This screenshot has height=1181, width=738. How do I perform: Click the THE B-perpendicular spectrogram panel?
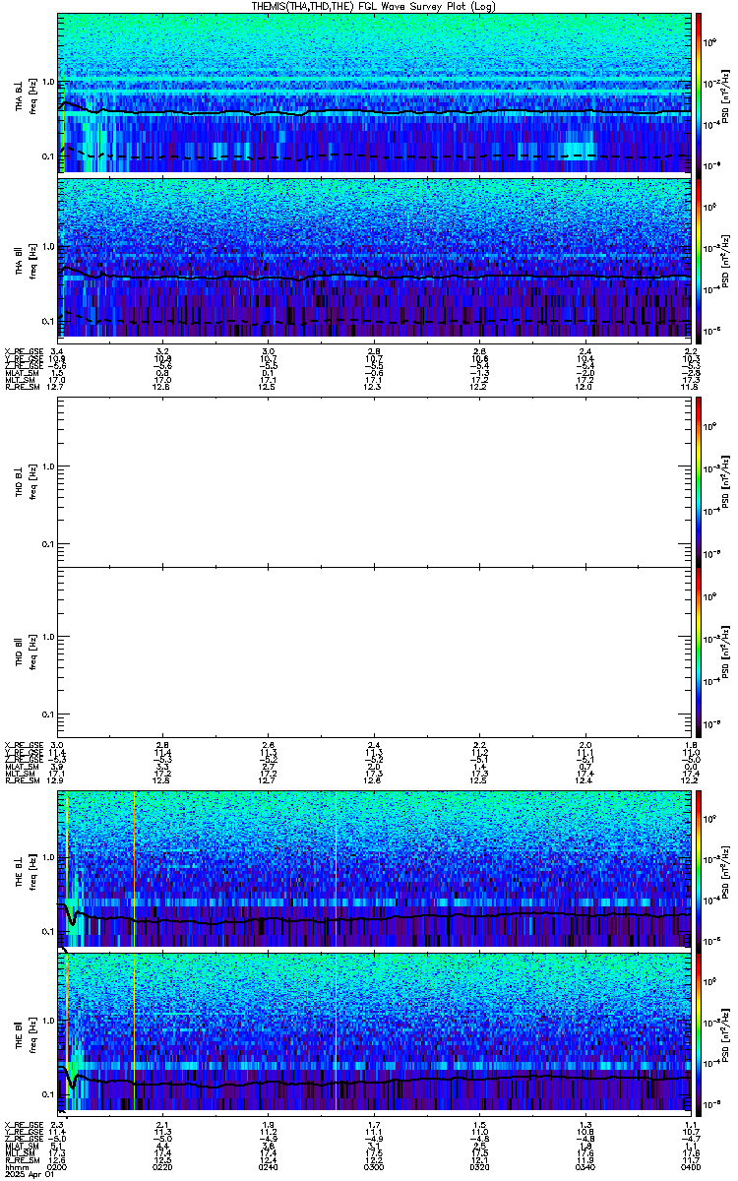[x=375, y=868]
